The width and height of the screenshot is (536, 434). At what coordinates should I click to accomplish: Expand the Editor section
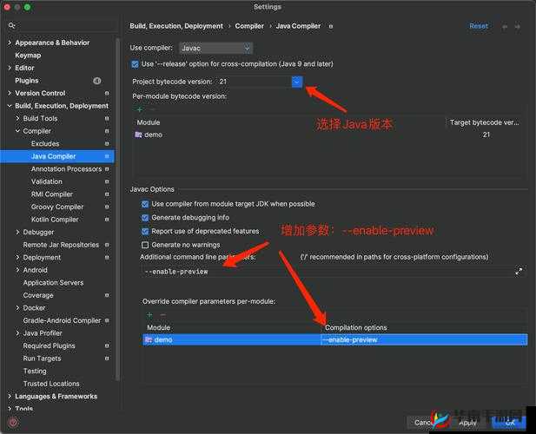pyautogui.click(x=10, y=68)
